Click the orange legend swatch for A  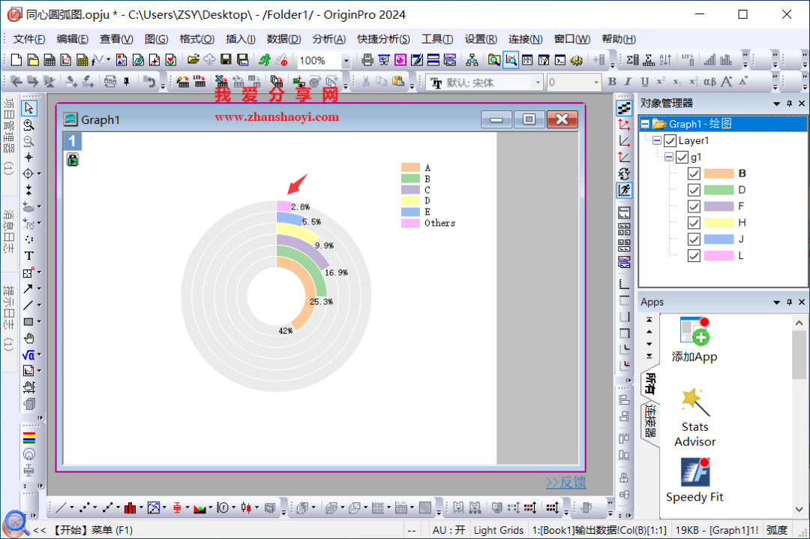(410, 167)
